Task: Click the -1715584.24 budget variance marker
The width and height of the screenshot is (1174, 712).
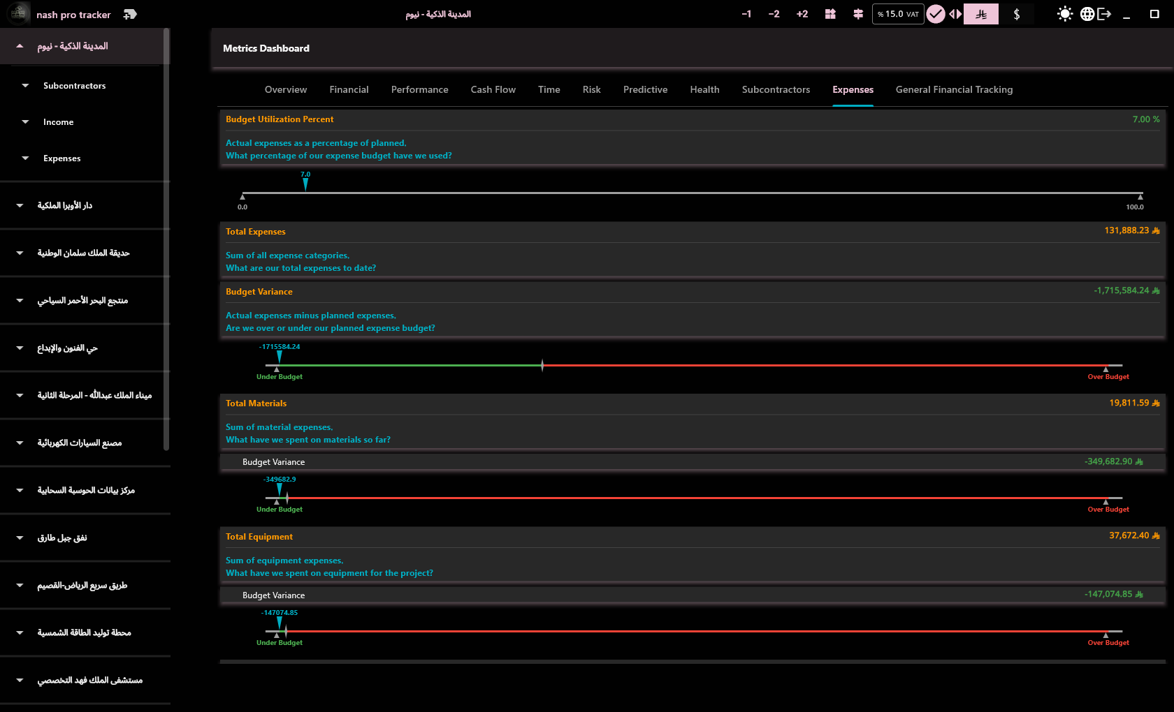Action: pos(280,356)
